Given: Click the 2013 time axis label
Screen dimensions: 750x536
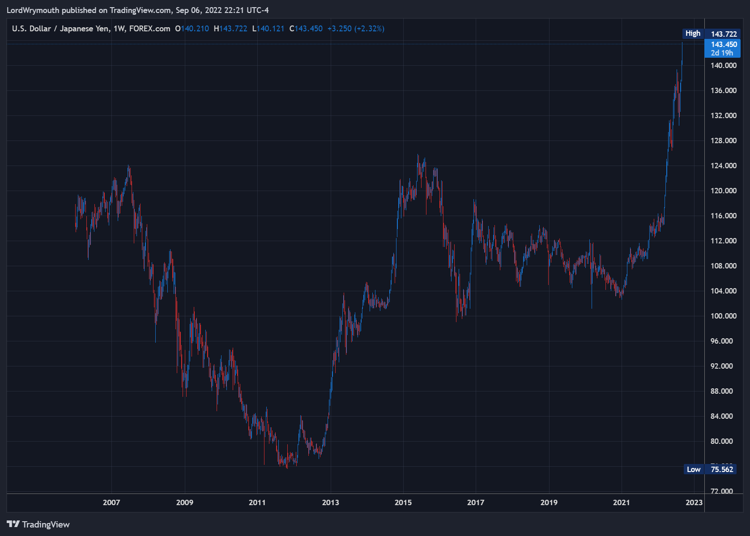Looking at the screenshot, I should pos(331,502).
